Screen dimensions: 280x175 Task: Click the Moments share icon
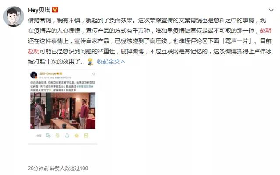click(x=57, y=136)
